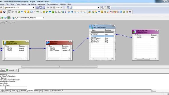Pick the Lookup transformation icon
The height and width of the screenshot is (95, 169).
(31, 12)
